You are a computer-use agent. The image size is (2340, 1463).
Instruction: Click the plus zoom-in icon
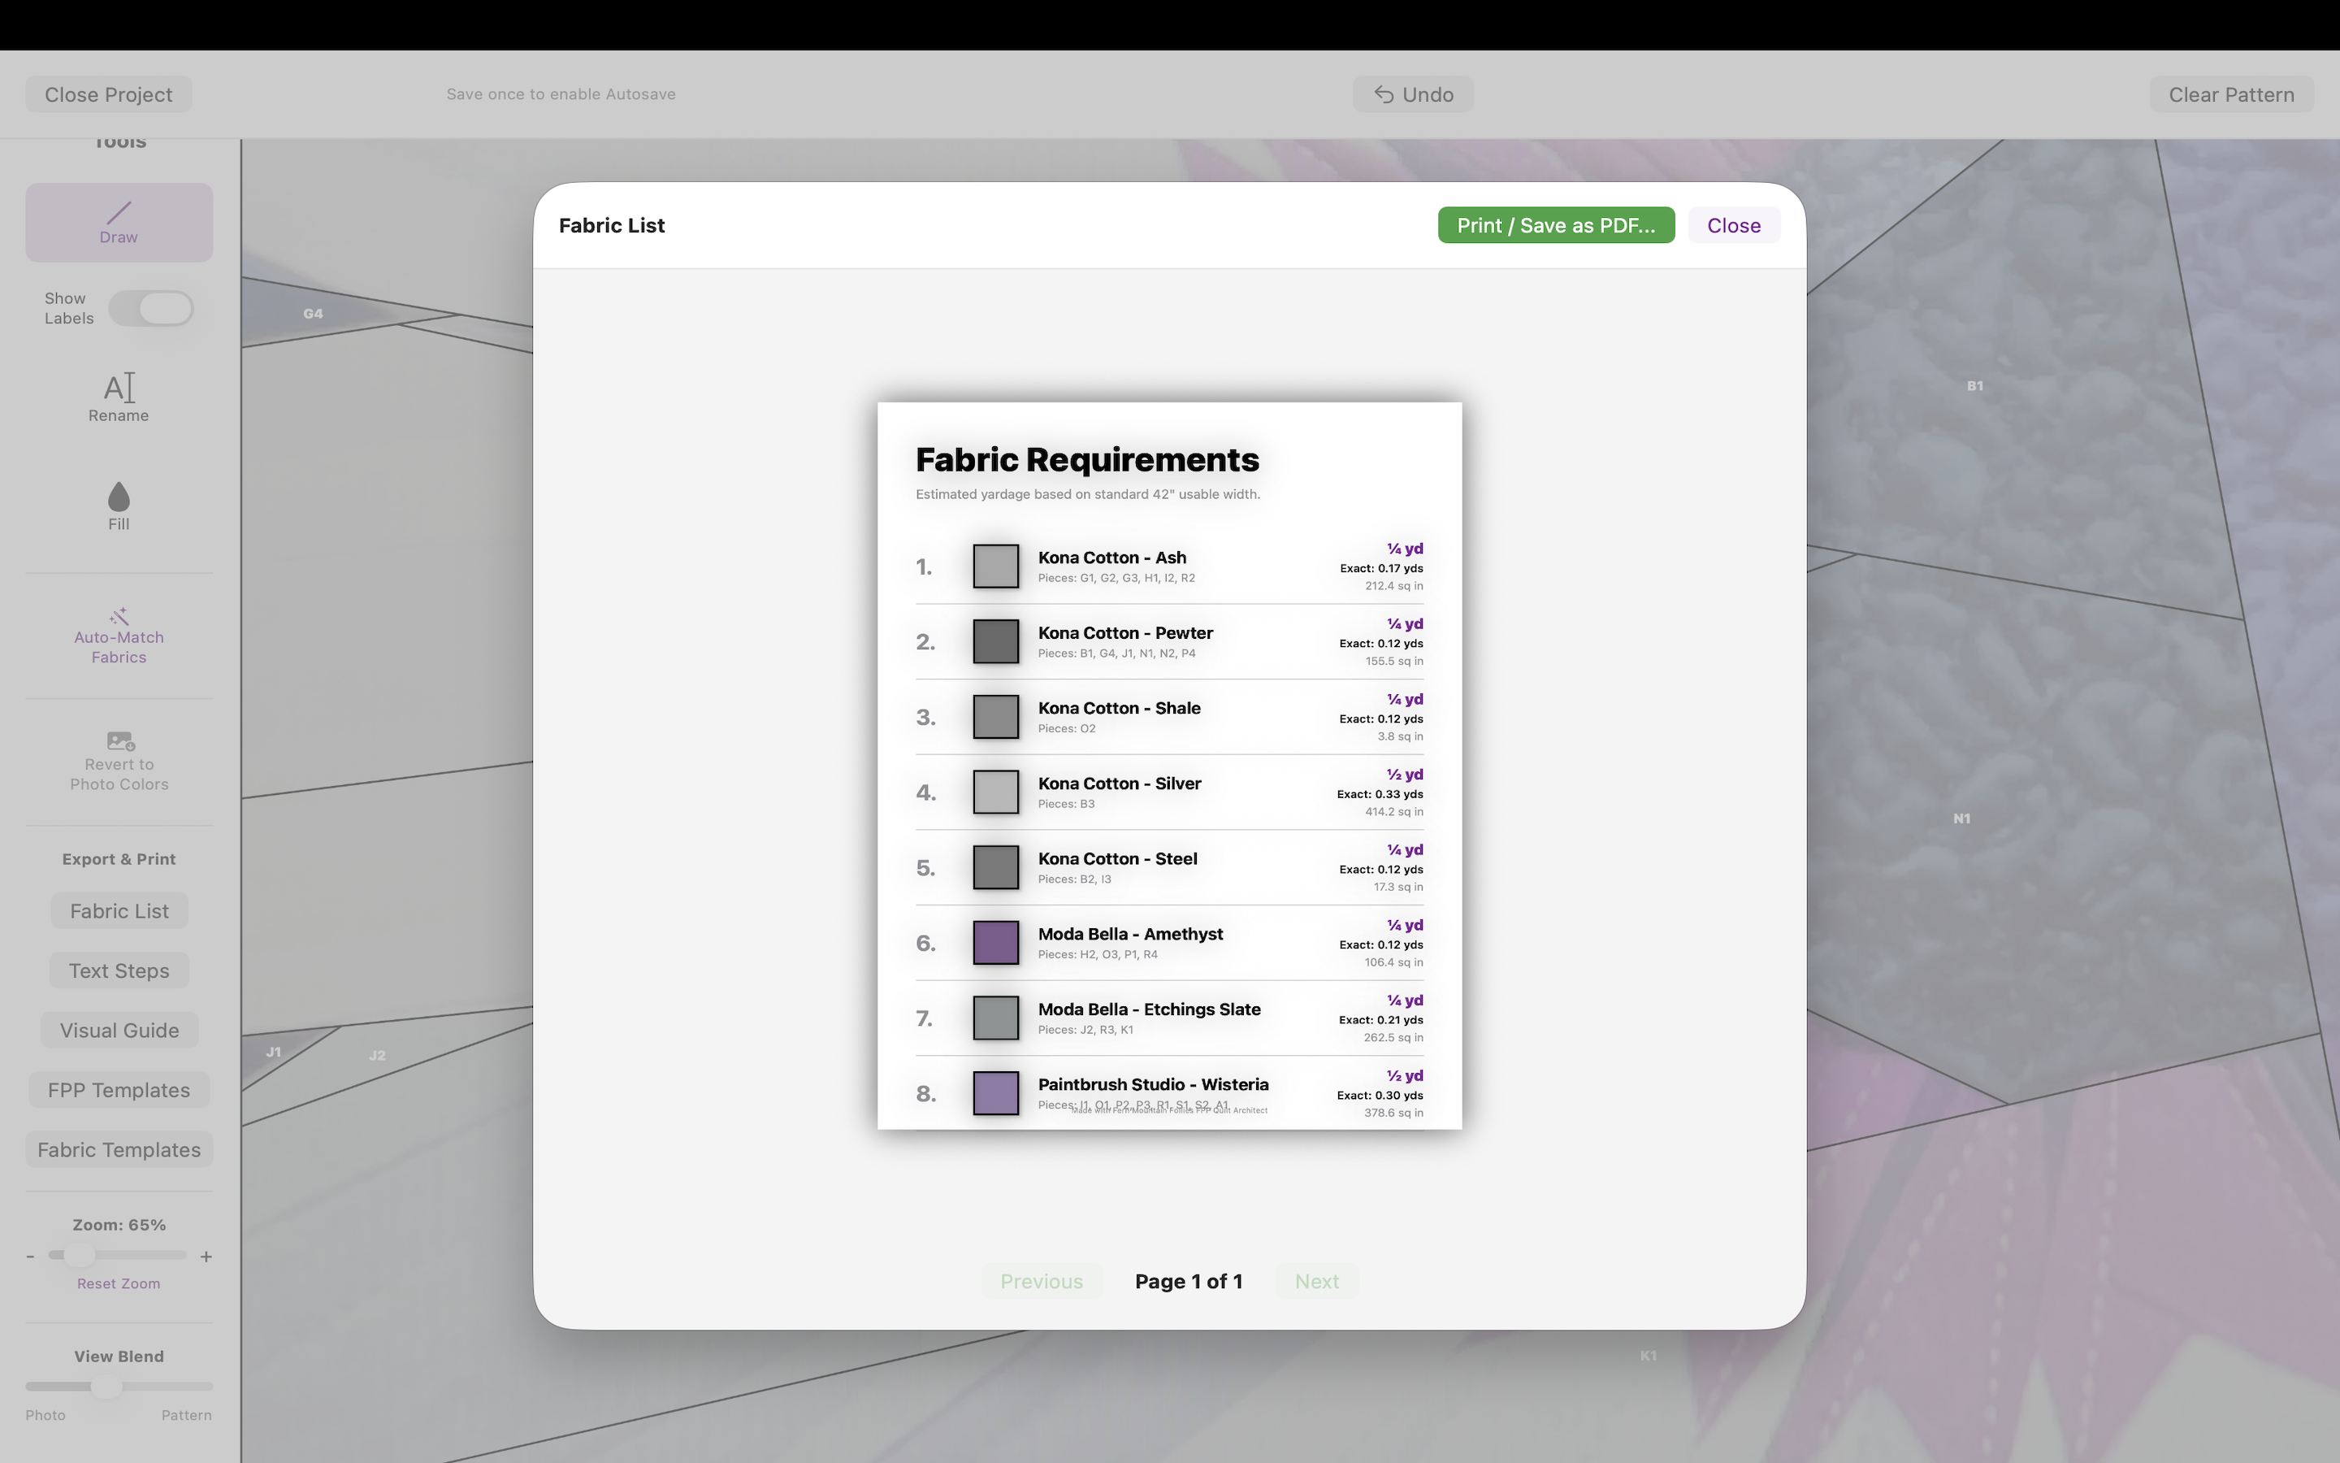coord(206,1257)
